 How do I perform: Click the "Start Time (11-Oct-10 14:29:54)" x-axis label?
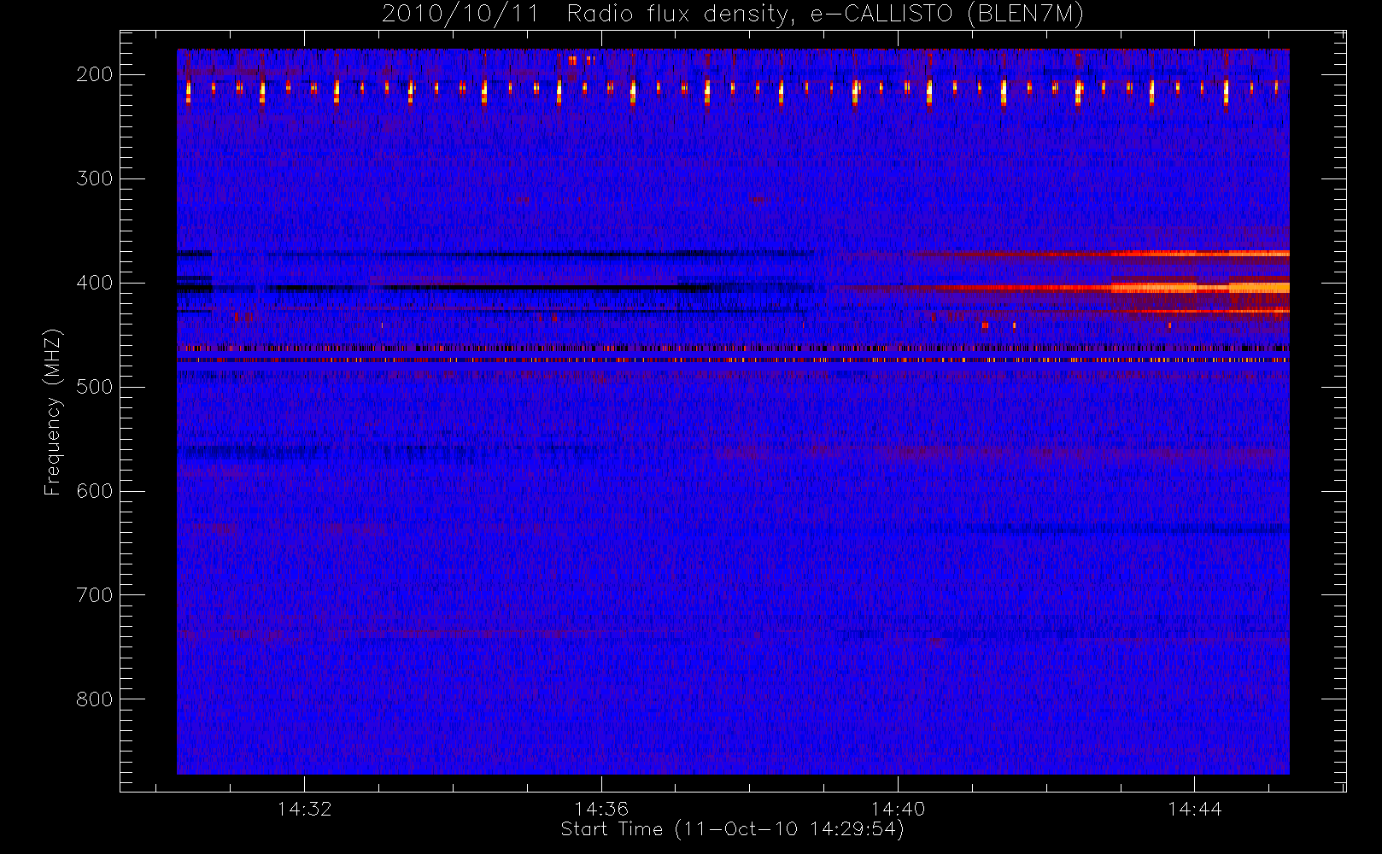coord(732,829)
